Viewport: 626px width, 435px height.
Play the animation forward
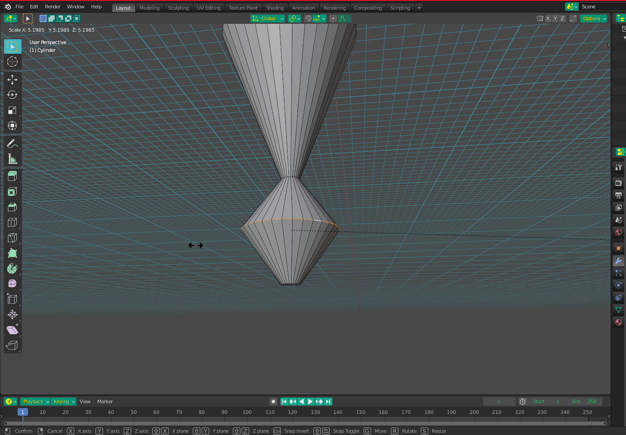tap(310, 402)
